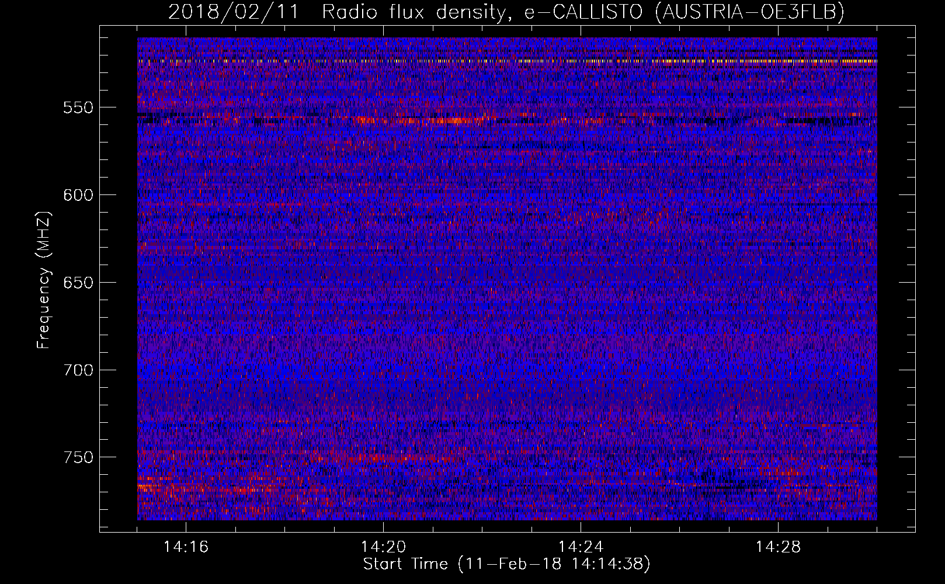945x584 pixels.
Task: Select the 750 frequency axis label
Action: point(78,457)
